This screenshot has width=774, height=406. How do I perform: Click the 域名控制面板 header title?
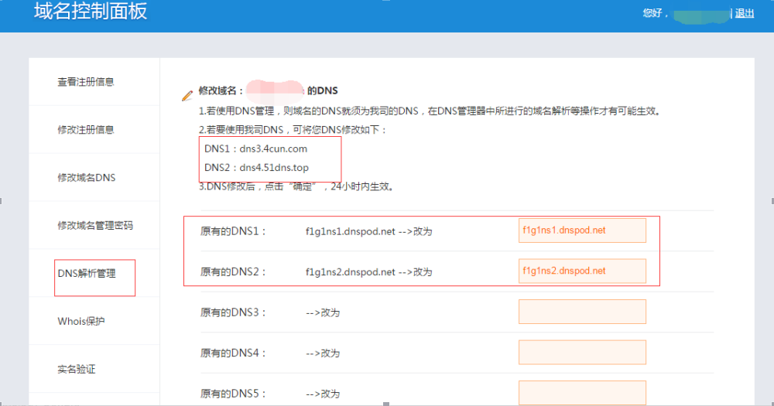(91, 12)
